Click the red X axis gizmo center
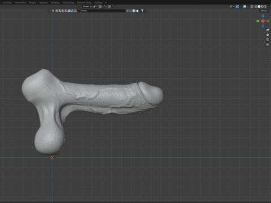Screen dimensions: 271x203 point(263,21)
